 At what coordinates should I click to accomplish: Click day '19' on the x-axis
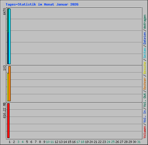pos(87,142)
